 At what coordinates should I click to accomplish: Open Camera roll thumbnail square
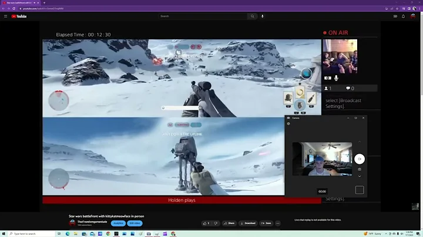[360, 190]
